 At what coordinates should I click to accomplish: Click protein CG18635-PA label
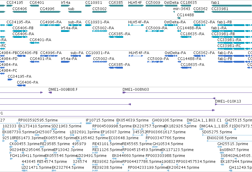click(x=192, y=65)
